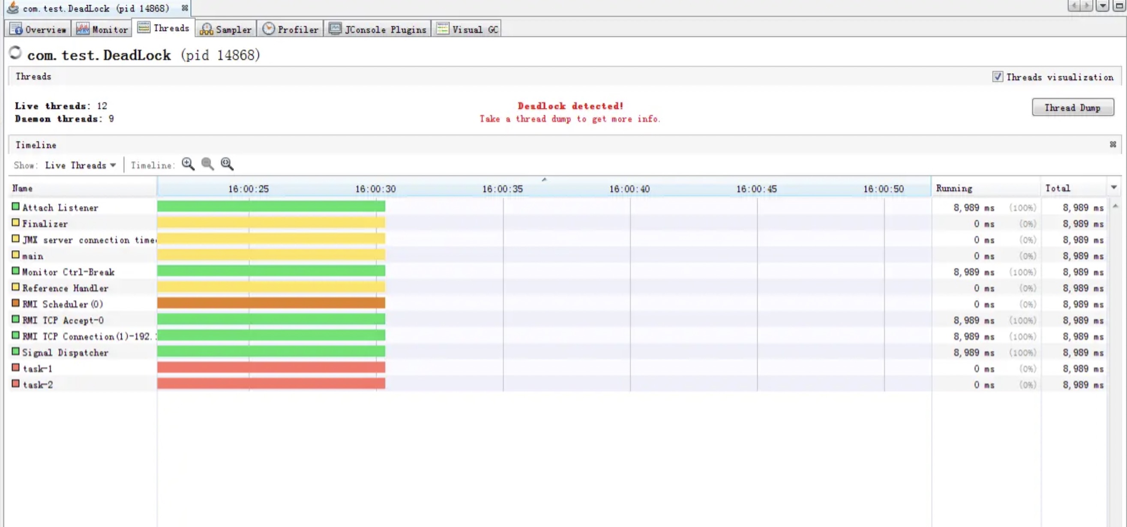Click Running value of RMI TCP Accept-0
Screen dimensions: 1127x527
(974, 320)
